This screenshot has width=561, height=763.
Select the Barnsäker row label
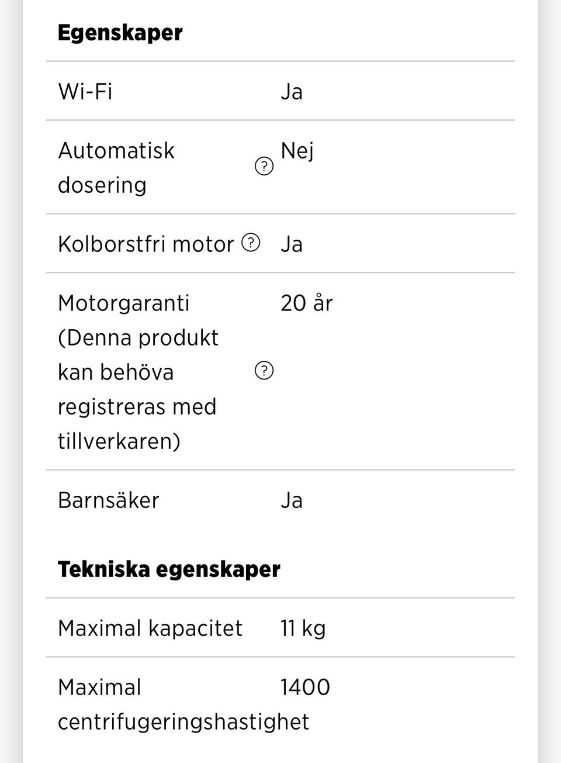(109, 500)
